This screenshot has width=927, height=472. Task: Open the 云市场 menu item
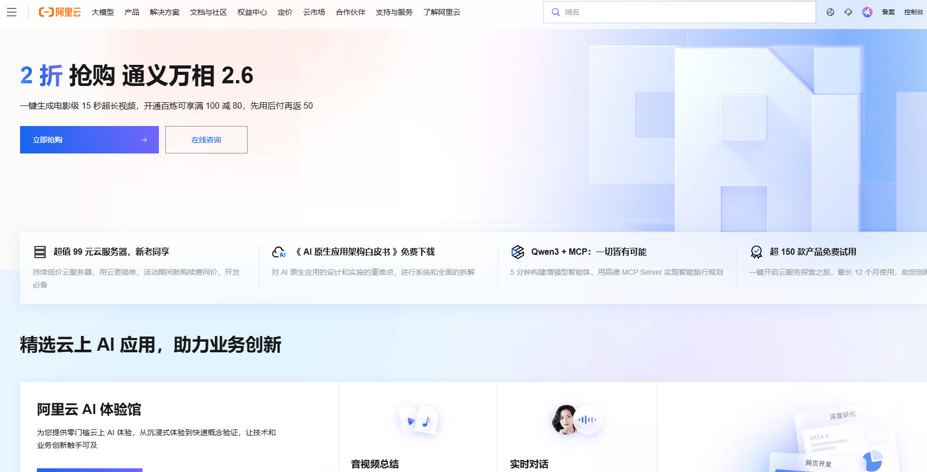click(314, 12)
